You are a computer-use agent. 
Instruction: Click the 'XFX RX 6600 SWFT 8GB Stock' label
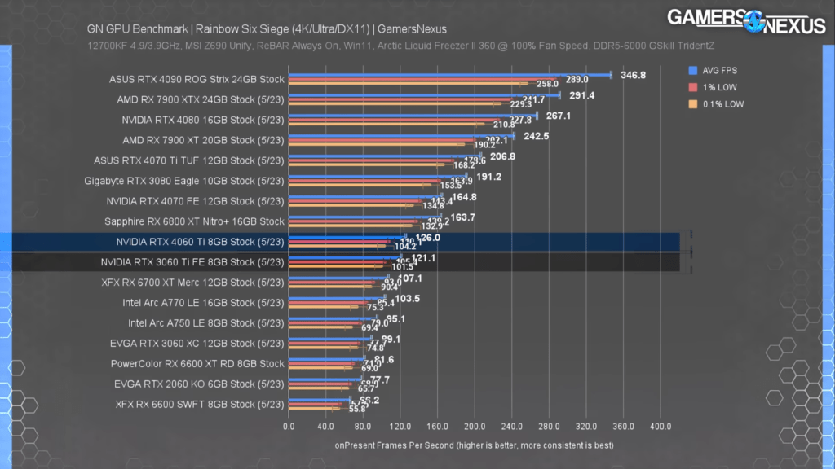coord(200,405)
